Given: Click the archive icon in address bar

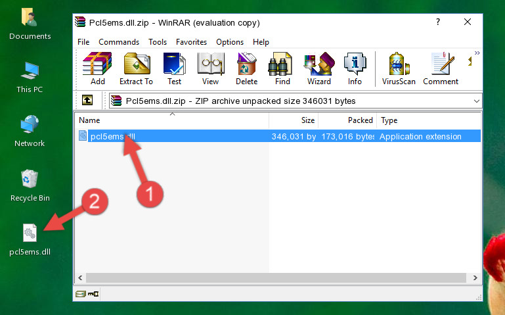Looking at the screenshot, I should [116, 101].
